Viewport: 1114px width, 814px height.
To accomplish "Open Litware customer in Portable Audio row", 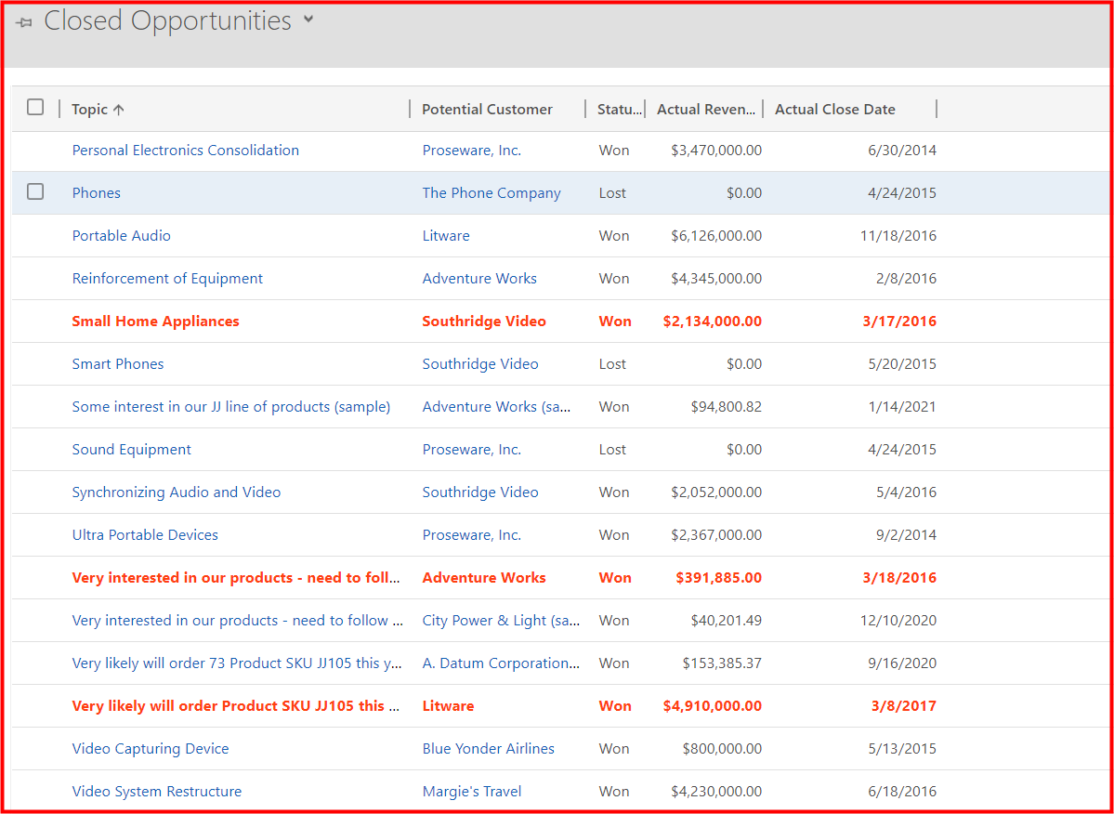I will click(x=446, y=236).
